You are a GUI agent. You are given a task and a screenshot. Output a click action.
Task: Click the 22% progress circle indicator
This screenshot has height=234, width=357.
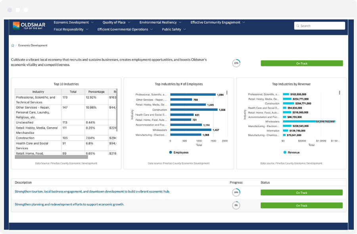point(236,63)
